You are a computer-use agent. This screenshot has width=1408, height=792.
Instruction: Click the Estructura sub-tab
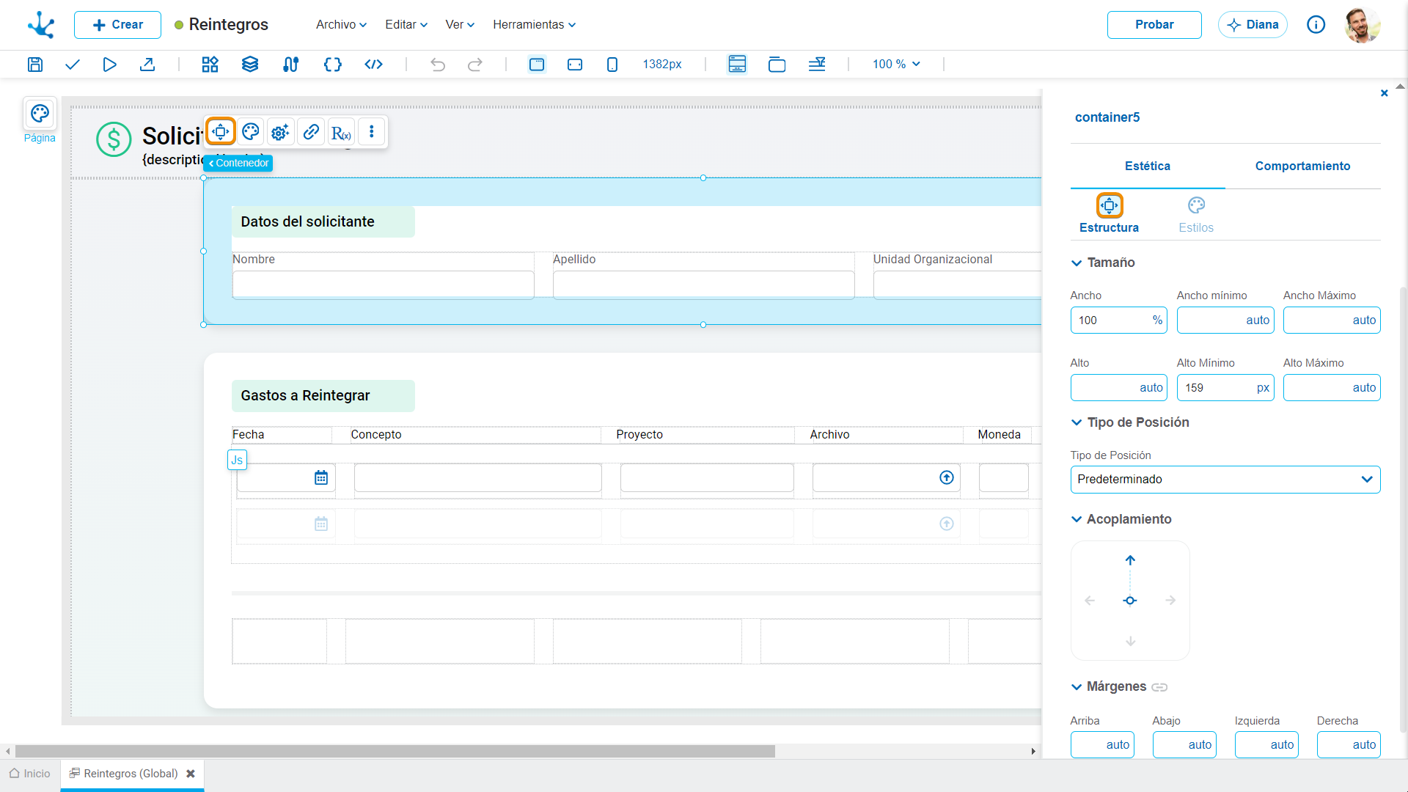(x=1109, y=215)
